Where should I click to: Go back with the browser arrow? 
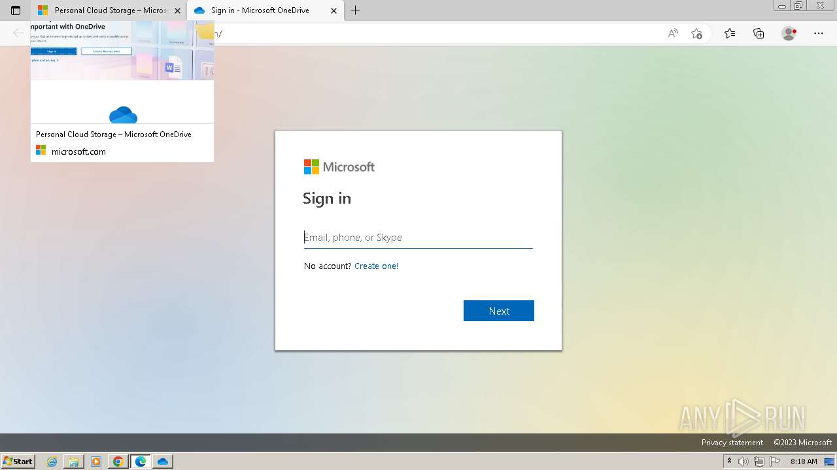pyautogui.click(x=18, y=33)
